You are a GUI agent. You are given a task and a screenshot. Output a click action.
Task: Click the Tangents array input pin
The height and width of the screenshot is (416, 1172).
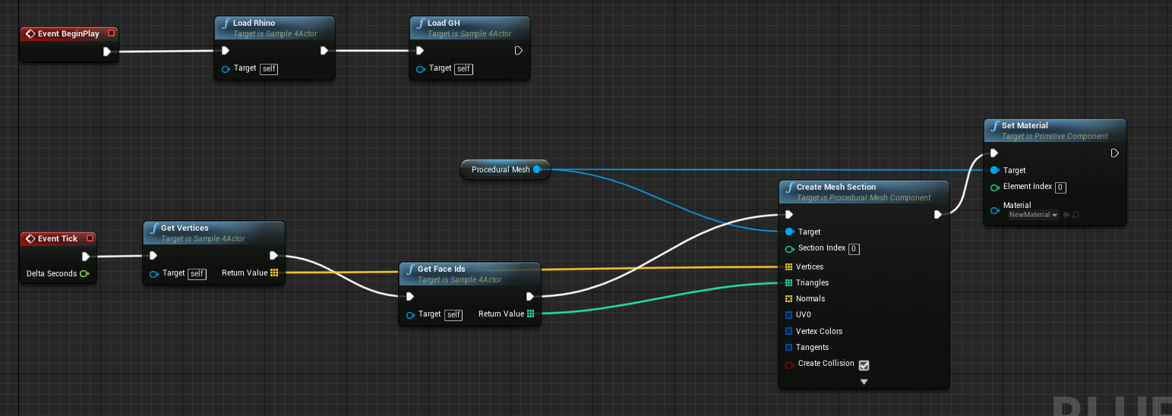(789, 347)
